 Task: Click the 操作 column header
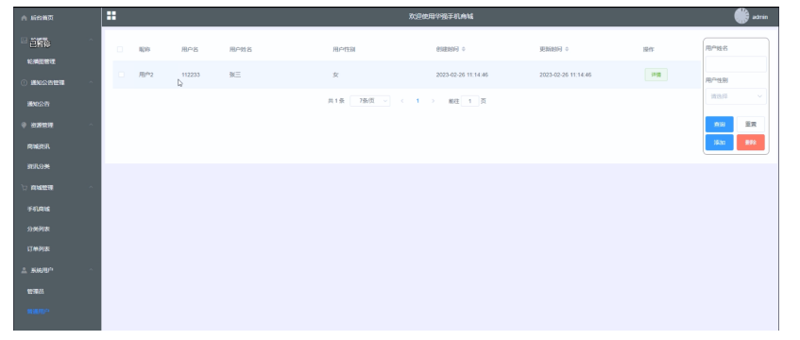click(x=649, y=49)
